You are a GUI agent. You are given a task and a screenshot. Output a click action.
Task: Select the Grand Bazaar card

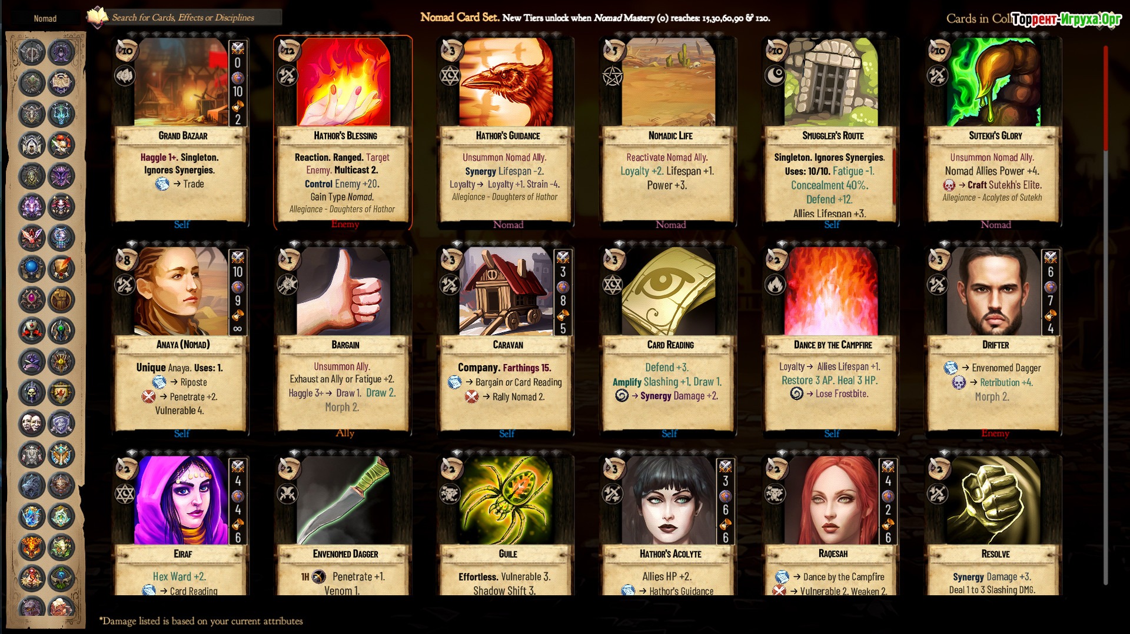[181, 132]
